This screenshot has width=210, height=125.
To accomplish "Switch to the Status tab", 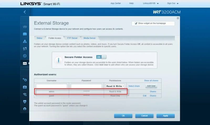I will [39, 38].
